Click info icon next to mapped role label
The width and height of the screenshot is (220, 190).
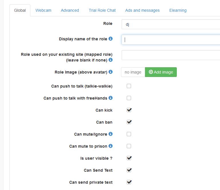(x=110, y=60)
